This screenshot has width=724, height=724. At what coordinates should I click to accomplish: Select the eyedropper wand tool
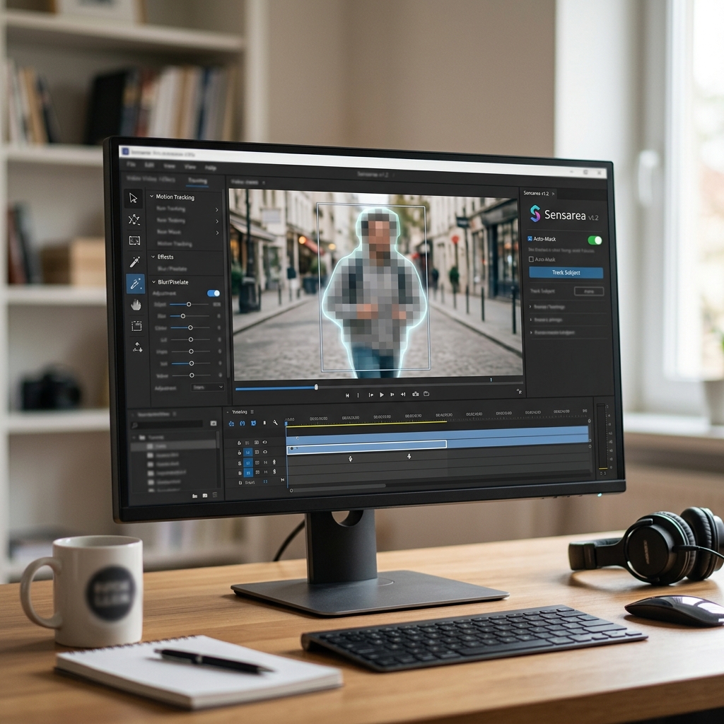[135, 262]
